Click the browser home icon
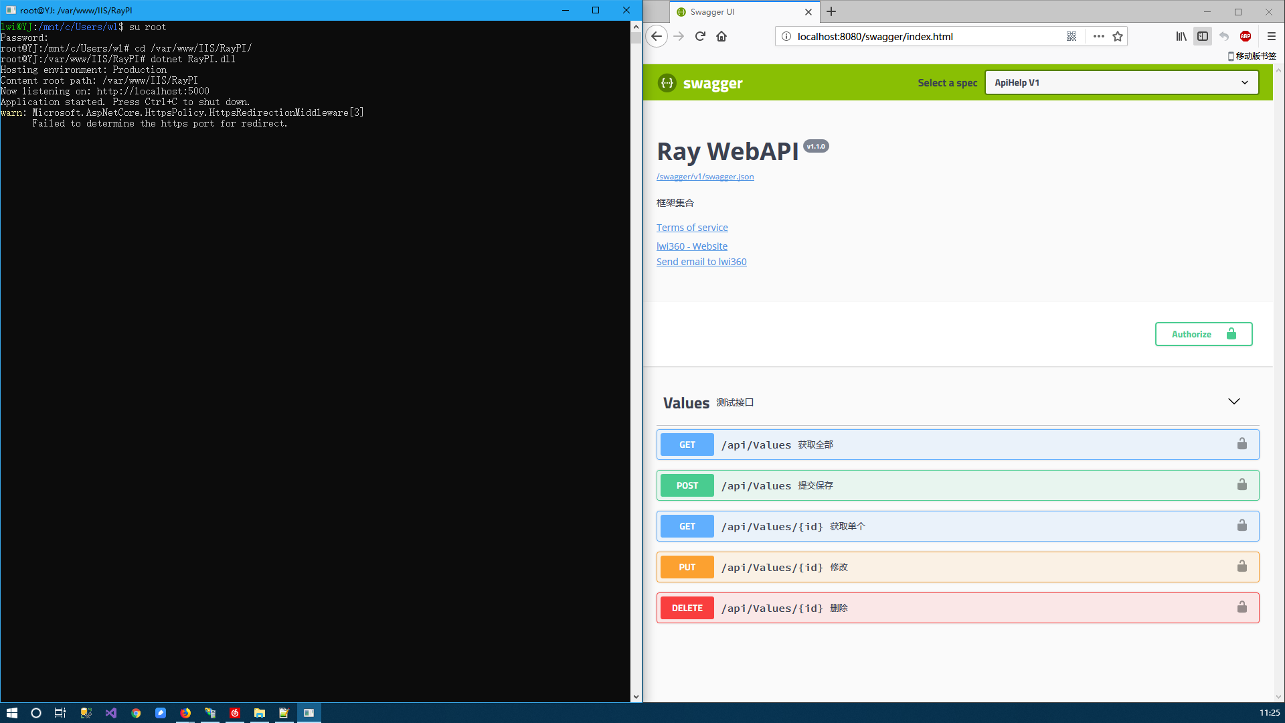The height and width of the screenshot is (723, 1285). [721, 36]
